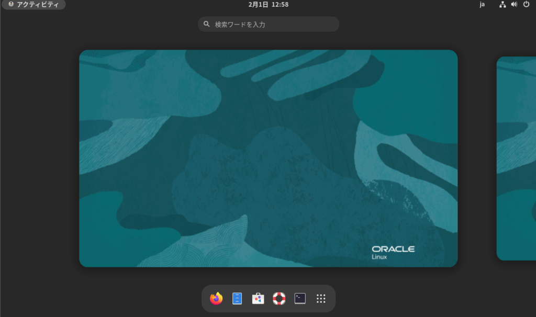Screen dimensions: 536x317
Task: Show all applications grid icon
Action: [321, 298]
